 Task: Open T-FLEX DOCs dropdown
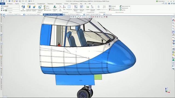(x=161, y=1)
